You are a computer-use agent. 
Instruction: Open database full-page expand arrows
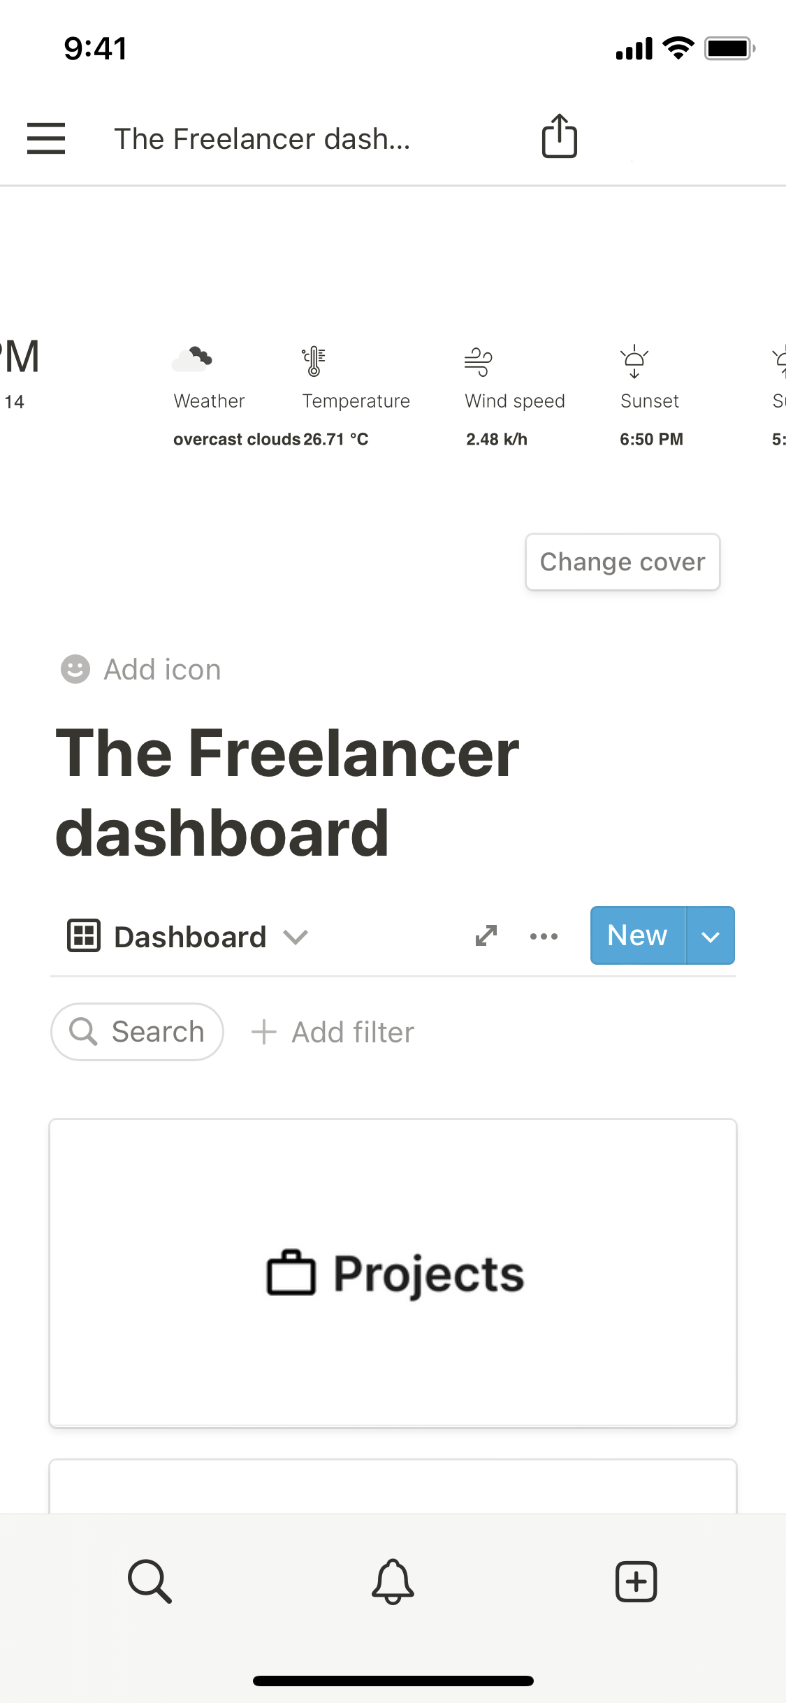click(x=486, y=935)
